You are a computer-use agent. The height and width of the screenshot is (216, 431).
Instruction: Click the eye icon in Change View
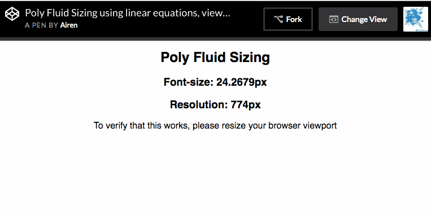point(334,20)
